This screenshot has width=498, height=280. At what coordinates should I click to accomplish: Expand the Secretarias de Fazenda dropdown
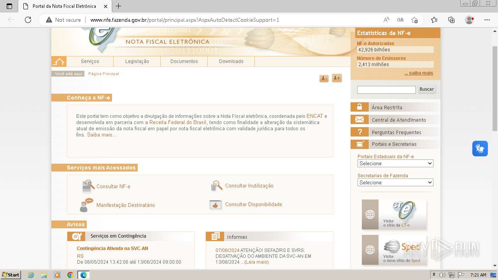point(395,182)
